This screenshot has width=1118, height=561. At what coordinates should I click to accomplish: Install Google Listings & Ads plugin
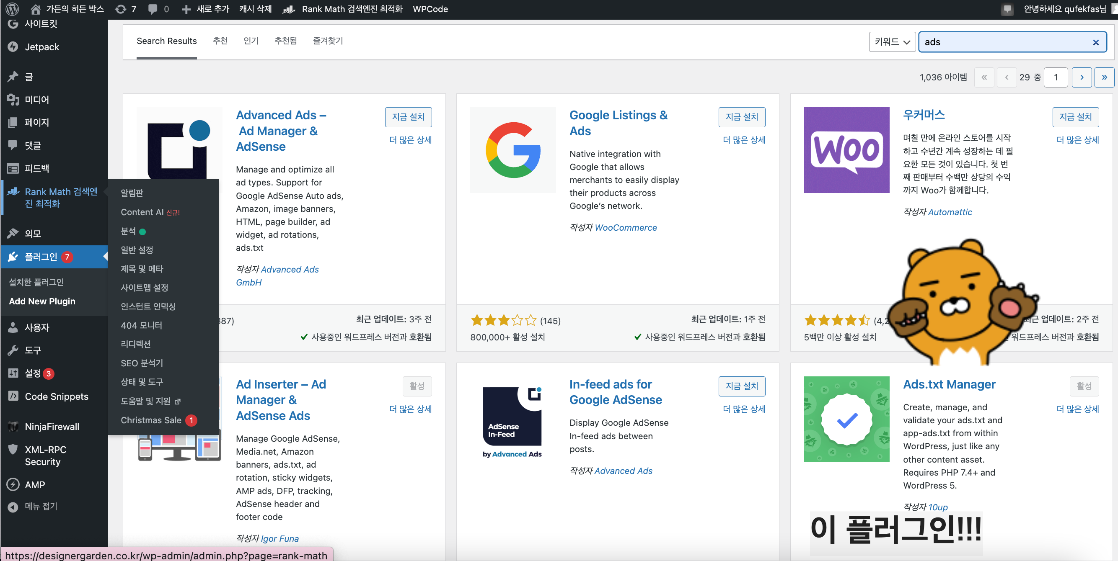coord(741,117)
